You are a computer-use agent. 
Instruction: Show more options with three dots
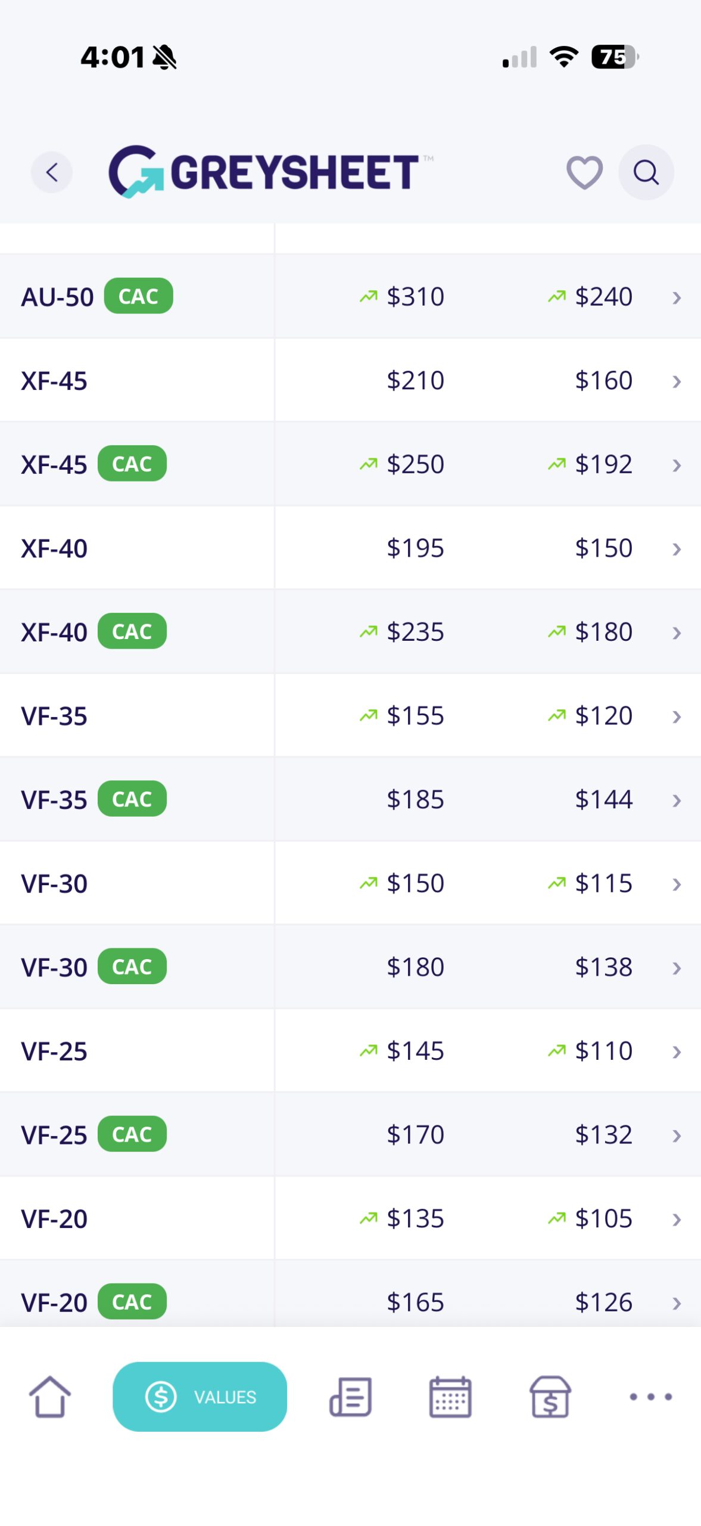(651, 1396)
